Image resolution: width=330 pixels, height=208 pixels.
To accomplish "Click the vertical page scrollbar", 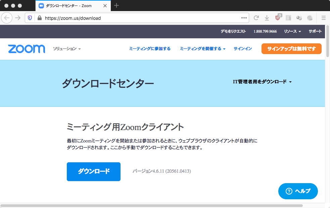I will [327, 41].
